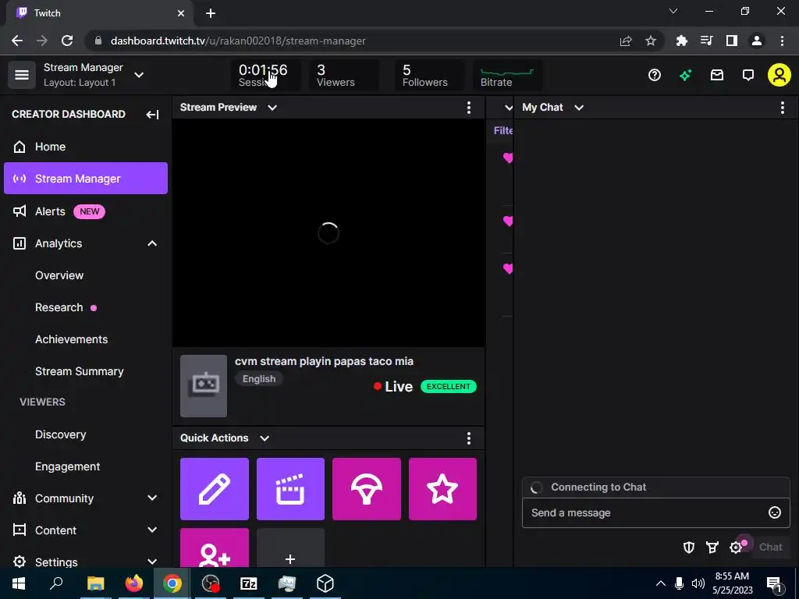The image size is (799, 599).
Task: Open the Help question-mark icon
Action: click(x=655, y=76)
